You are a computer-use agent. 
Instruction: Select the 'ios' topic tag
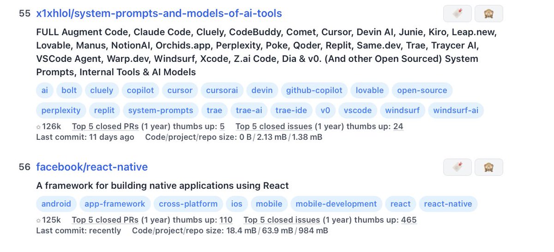236,204
